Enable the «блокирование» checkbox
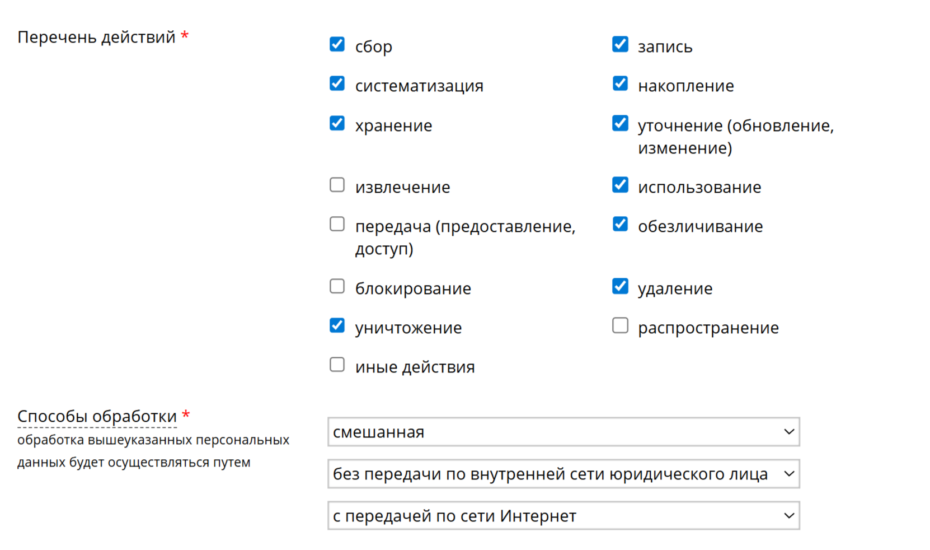The width and height of the screenshot is (930, 550). coord(337,286)
